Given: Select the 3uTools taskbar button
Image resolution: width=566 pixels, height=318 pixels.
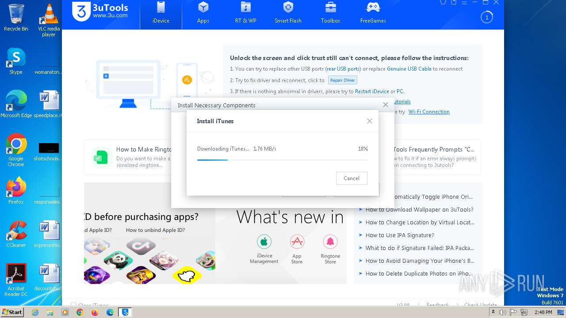Looking at the screenshot, I should pos(126,312).
